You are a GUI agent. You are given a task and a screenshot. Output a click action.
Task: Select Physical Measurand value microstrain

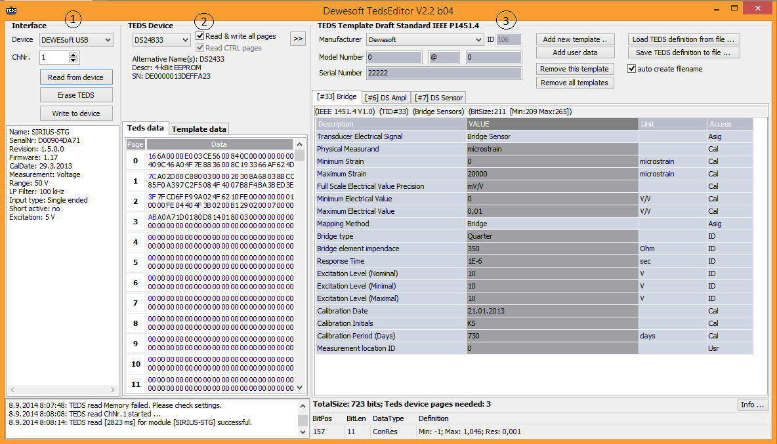[x=552, y=149]
